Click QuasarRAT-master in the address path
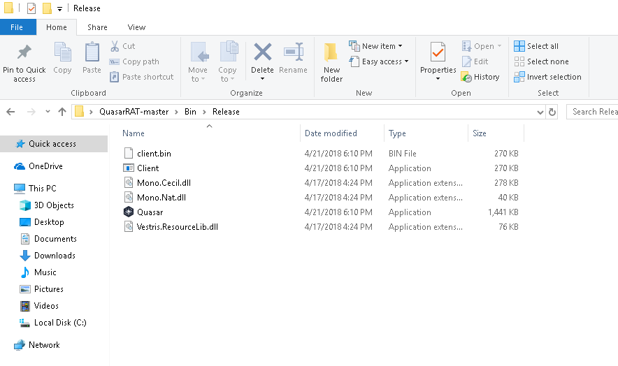 pyautogui.click(x=134, y=112)
